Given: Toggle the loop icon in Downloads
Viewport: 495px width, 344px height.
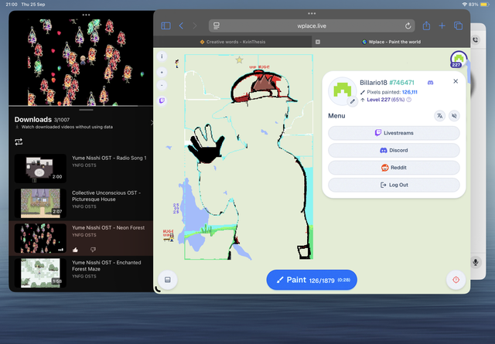Looking at the screenshot, I should coord(19,141).
